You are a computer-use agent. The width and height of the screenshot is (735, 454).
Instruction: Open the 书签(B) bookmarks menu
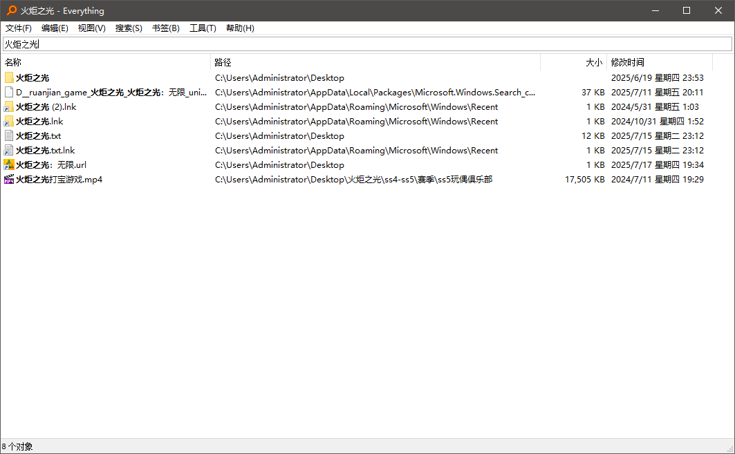pos(165,28)
